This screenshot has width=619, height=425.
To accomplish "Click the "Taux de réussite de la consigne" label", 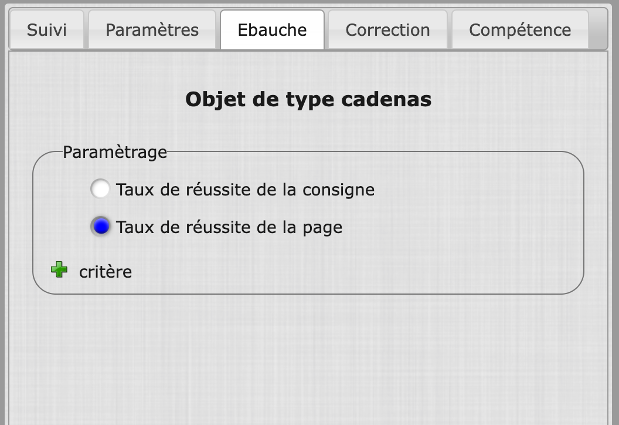I will coord(245,190).
